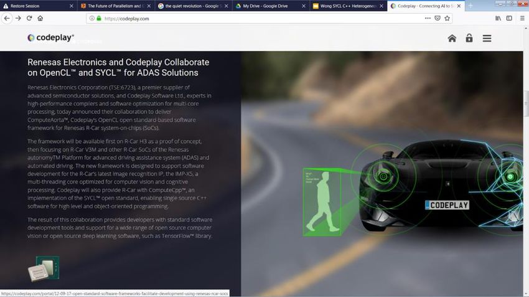This screenshot has height=297, width=529.
Task: Click the Renesas chip thumbnail image
Action: tap(44, 268)
